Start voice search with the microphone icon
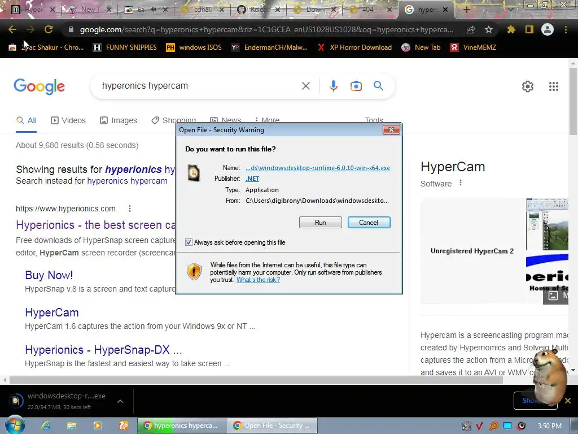Viewport: 578px width, 434px height. 333,86
